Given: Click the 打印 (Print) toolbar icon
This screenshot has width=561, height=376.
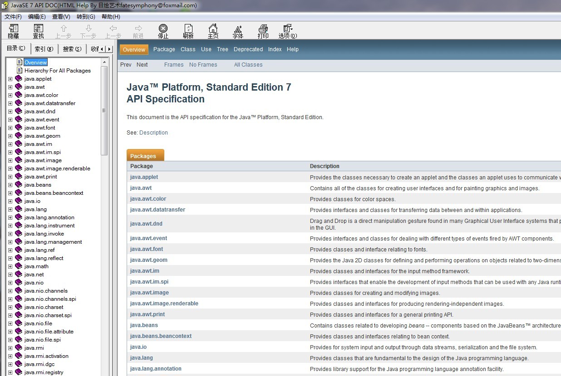Looking at the screenshot, I should (263, 28).
